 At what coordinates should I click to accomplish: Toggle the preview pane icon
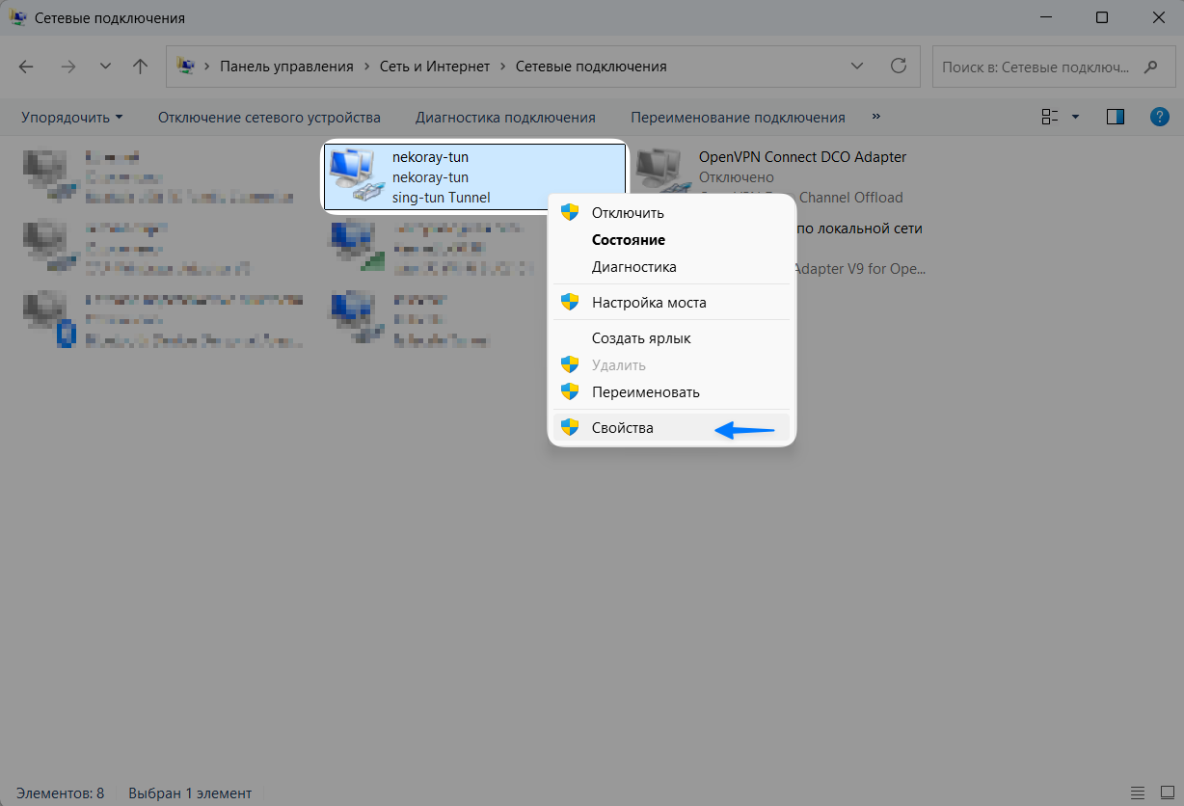(1116, 117)
